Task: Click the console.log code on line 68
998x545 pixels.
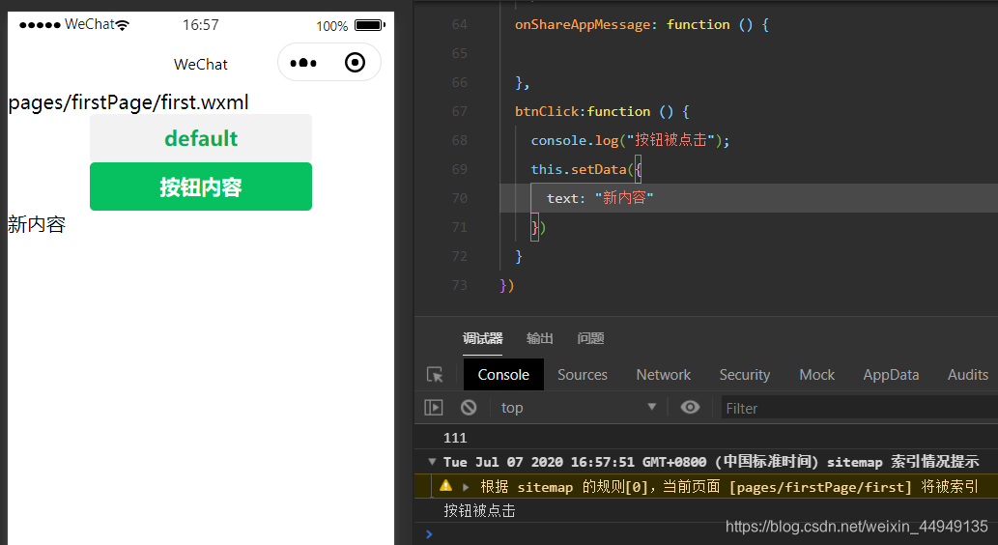Action: point(630,140)
